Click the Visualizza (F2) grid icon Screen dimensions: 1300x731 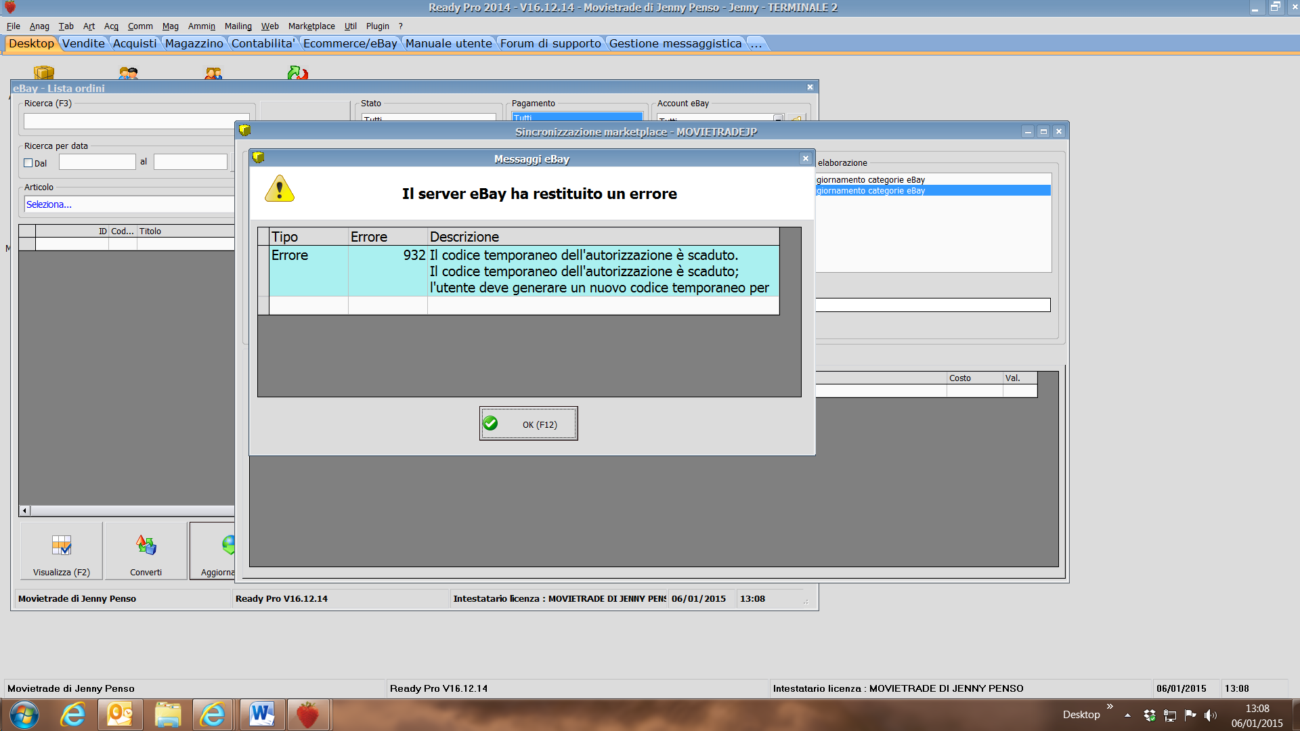tap(62, 546)
